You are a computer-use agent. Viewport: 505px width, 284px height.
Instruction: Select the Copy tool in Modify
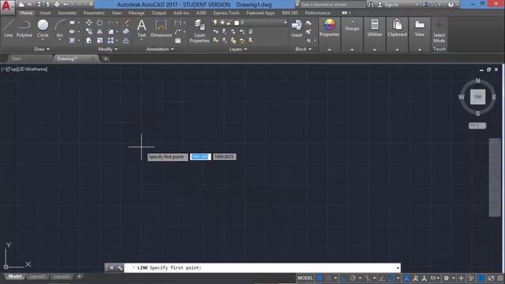(89, 32)
